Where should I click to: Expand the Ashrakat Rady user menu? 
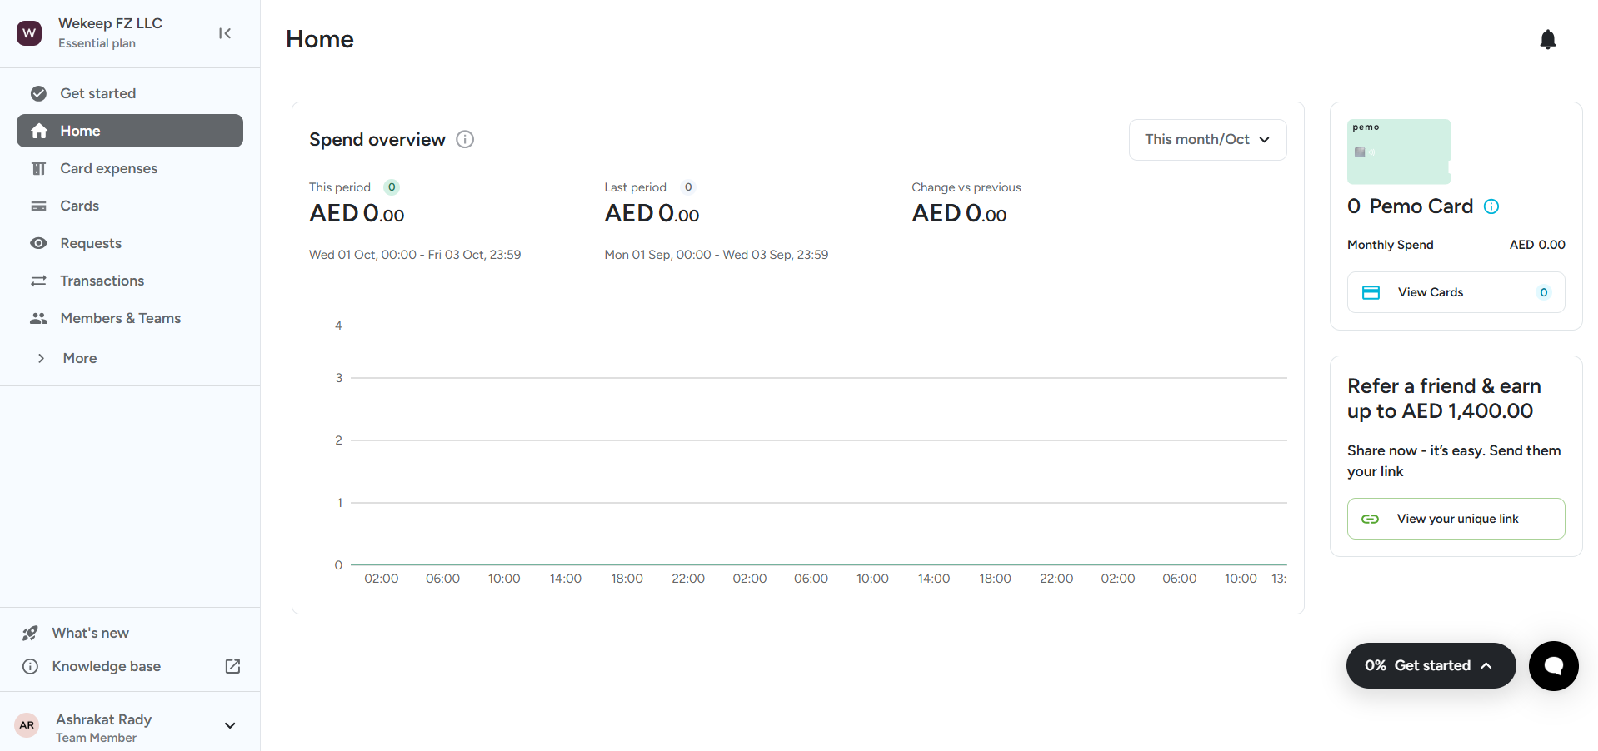point(230,725)
